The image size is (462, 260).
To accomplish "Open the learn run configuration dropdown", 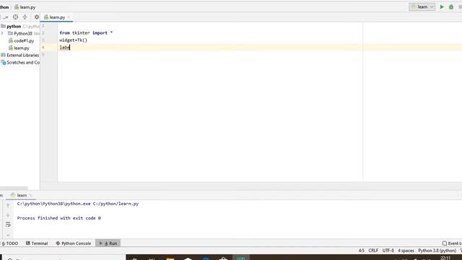I will click(422, 6).
